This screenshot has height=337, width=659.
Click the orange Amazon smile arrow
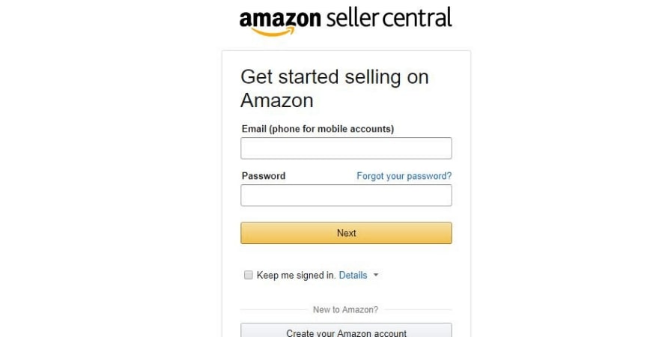coord(270,31)
